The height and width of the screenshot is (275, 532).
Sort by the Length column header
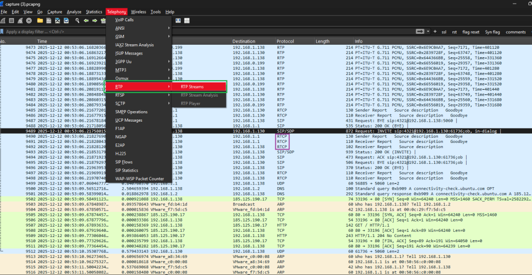[x=334, y=41]
